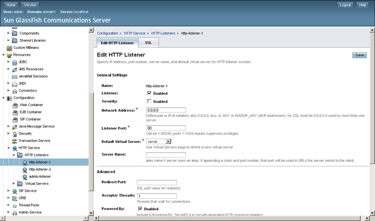Click the Java Message Service icon

[x=15, y=126]
